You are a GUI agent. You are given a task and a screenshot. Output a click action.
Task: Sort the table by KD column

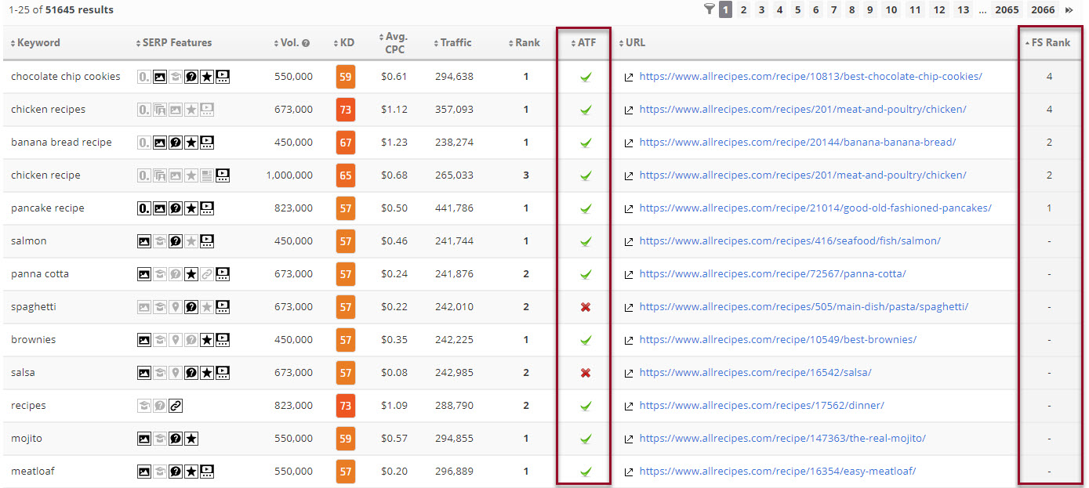coord(346,43)
